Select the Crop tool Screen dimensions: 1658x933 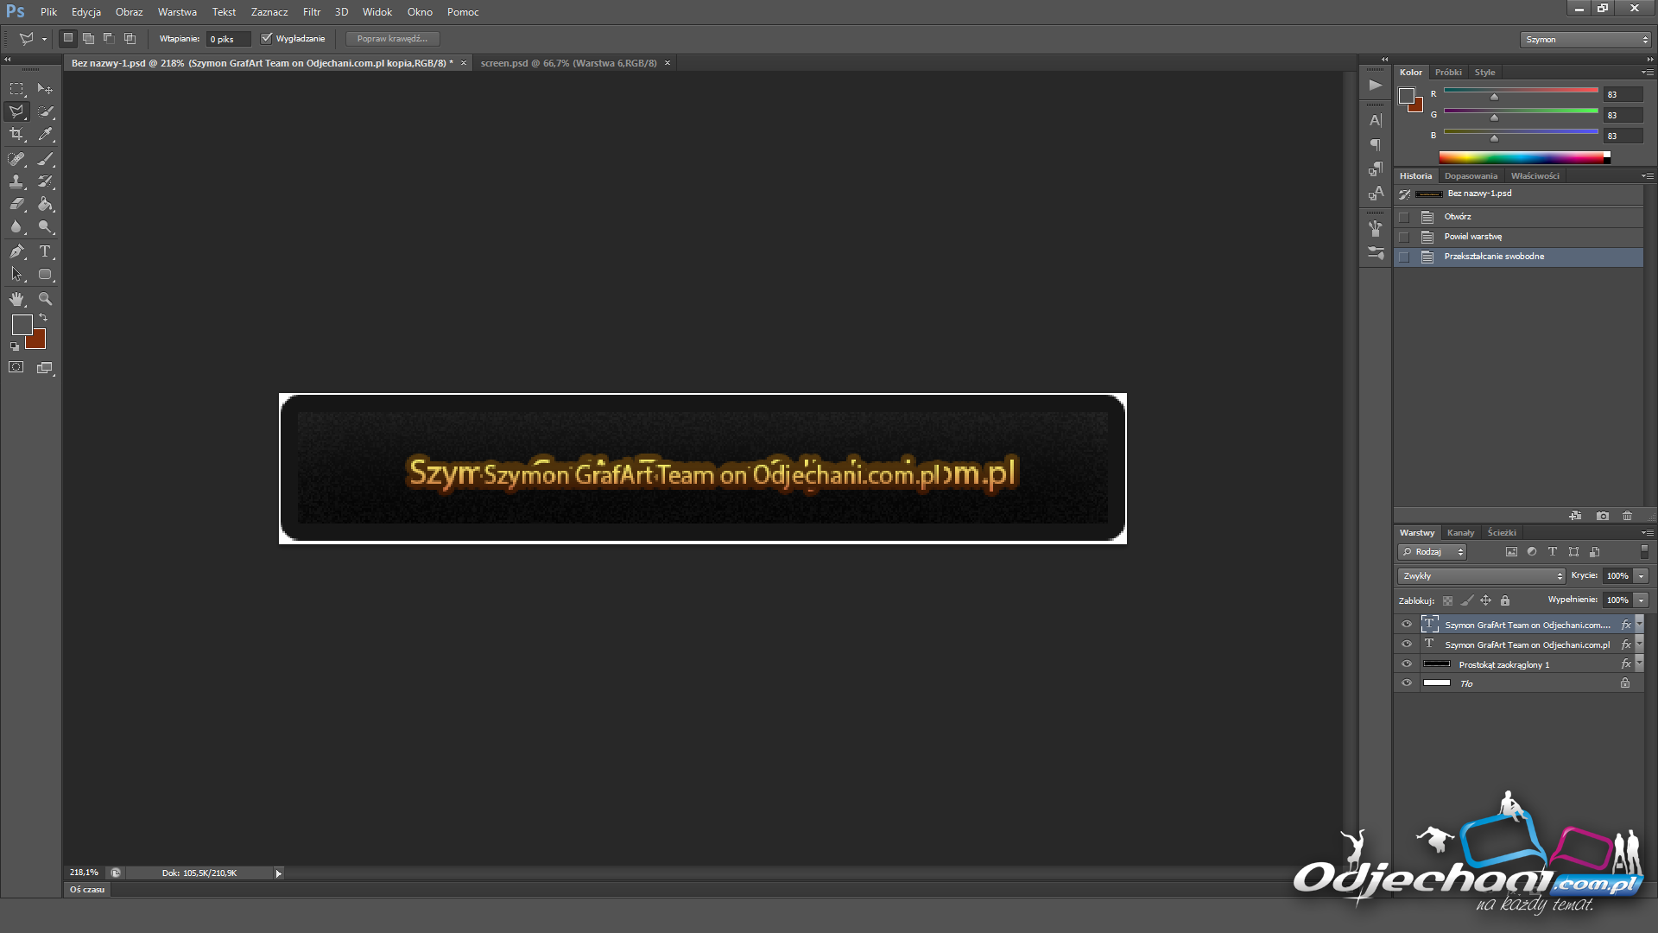tap(16, 134)
